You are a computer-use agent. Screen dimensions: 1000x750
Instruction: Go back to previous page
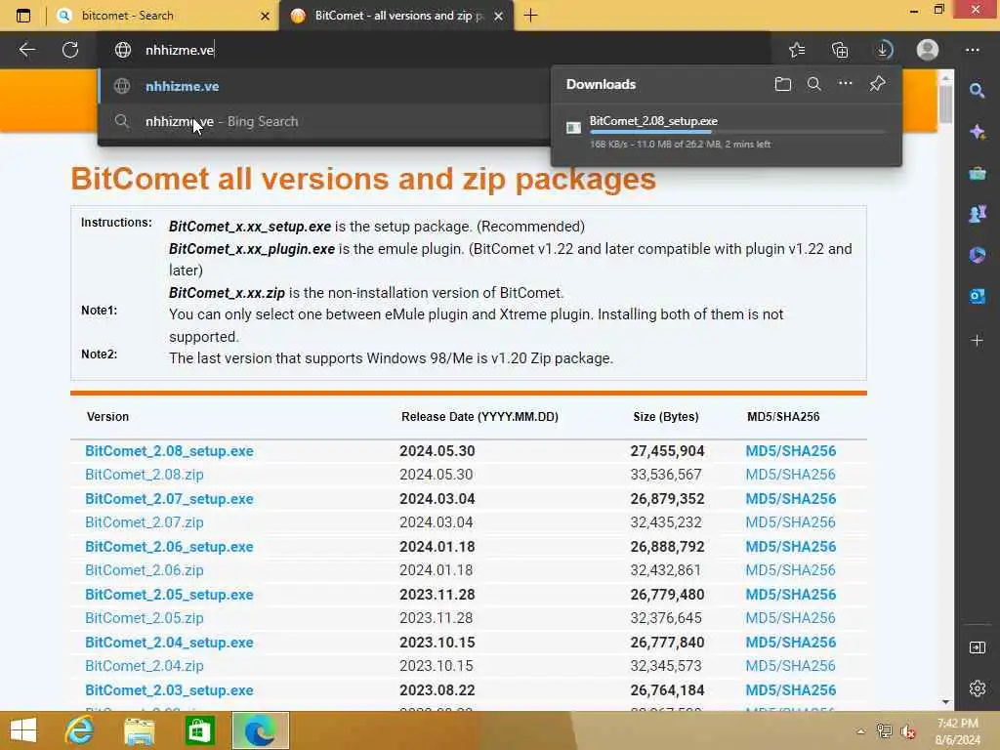pyautogui.click(x=26, y=50)
